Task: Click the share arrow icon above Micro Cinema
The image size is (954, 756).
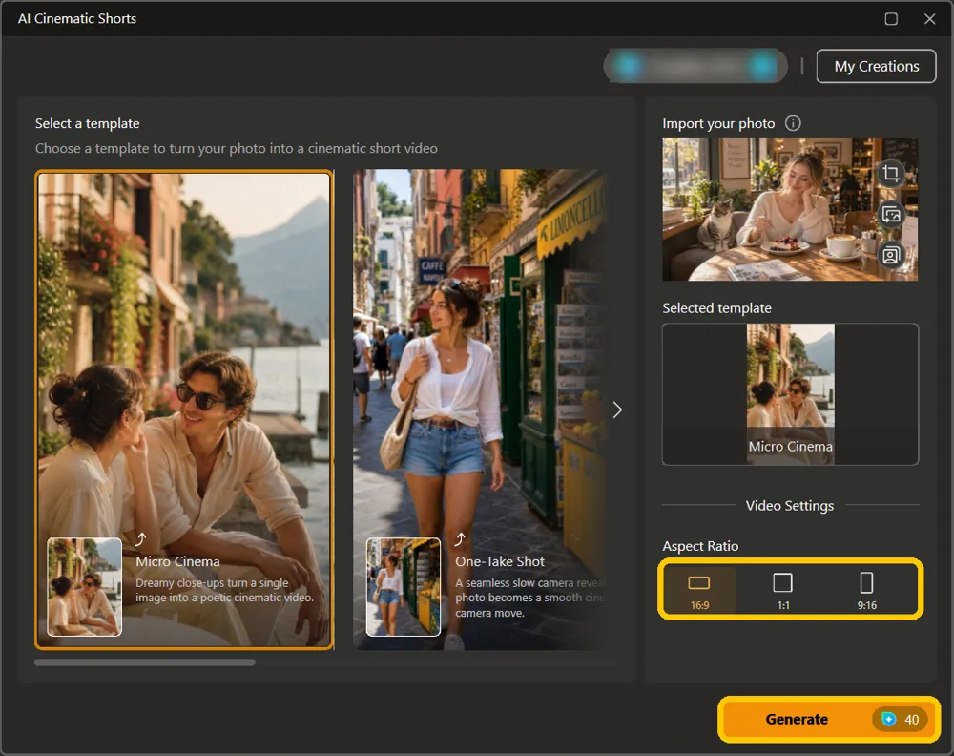Action: point(140,539)
